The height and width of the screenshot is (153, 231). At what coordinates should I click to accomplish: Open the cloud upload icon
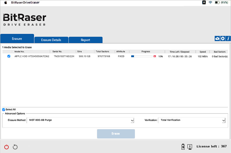[x=217, y=38]
